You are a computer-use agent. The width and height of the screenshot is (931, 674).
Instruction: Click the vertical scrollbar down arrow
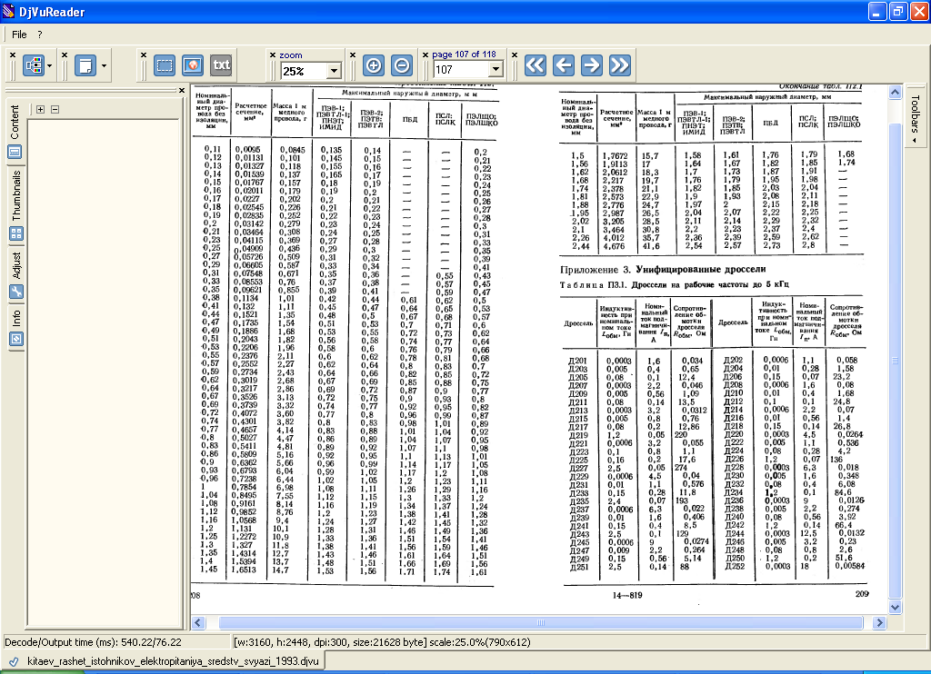pyautogui.click(x=896, y=607)
